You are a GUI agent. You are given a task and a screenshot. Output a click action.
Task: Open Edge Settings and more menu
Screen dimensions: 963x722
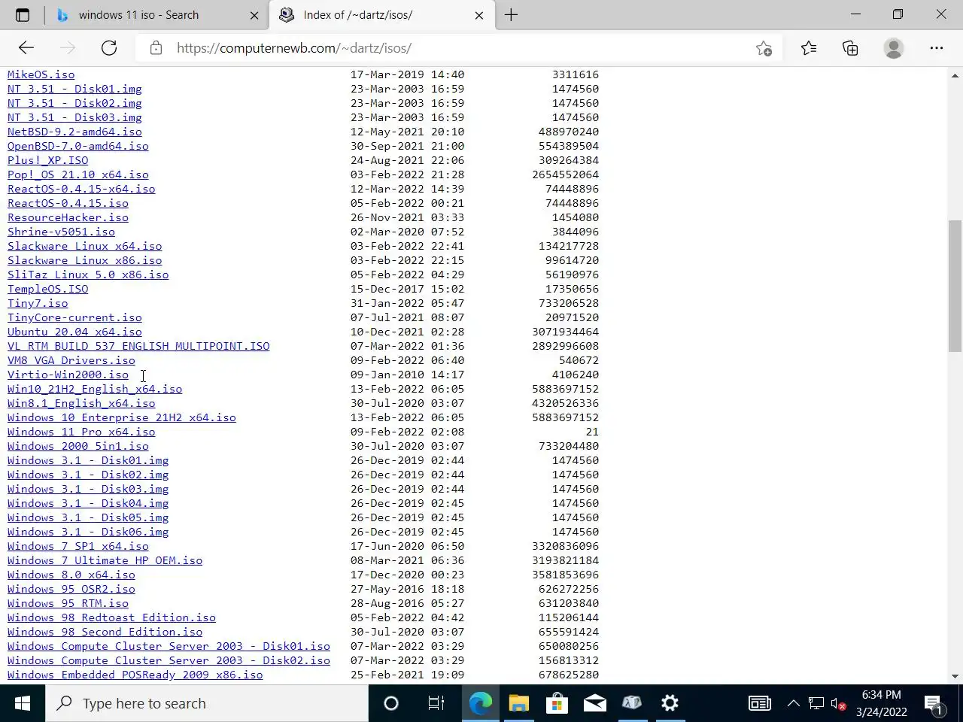click(x=937, y=48)
